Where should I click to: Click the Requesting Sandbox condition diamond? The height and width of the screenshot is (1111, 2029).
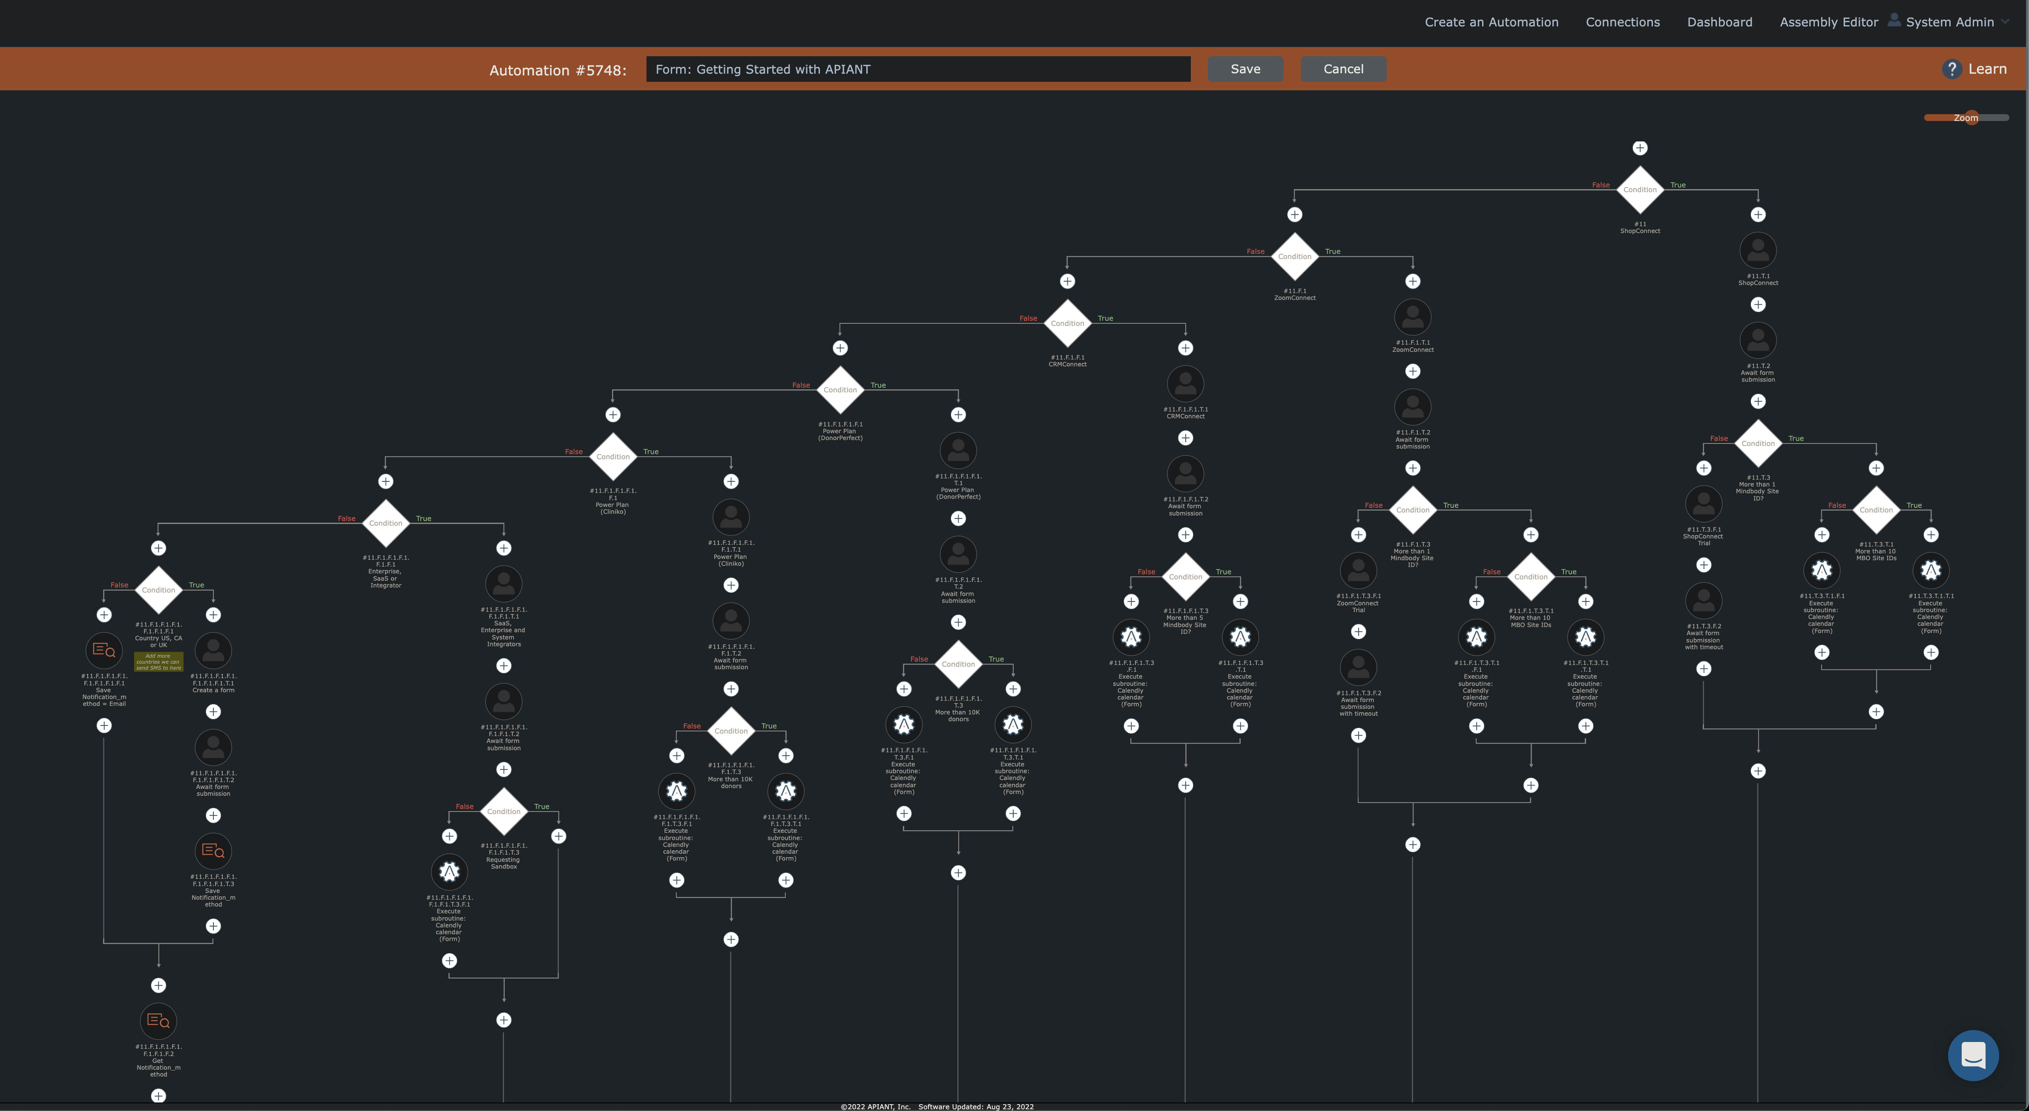[x=503, y=812]
